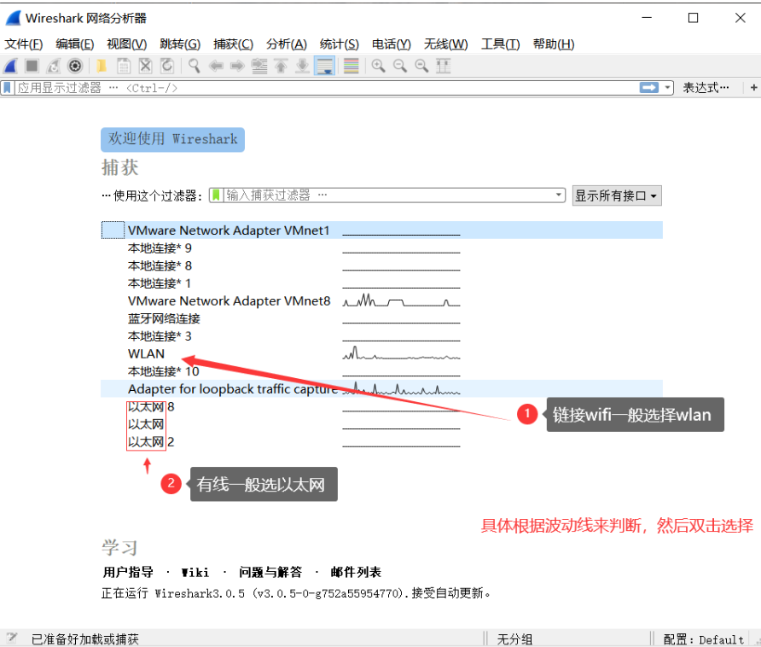Expand the capture filter dropdown arrow
The height and width of the screenshot is (647, 761).
559,195
